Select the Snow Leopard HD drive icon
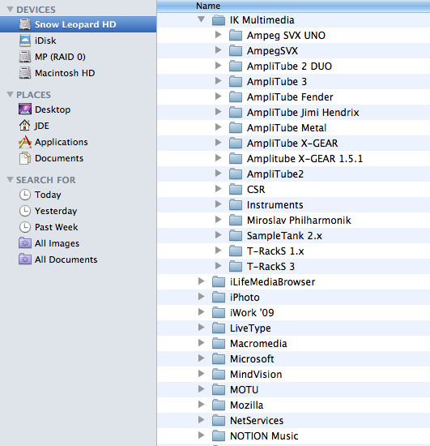This screenshot has width=430, height=446. pyautogui.click(x=25, y=24)
